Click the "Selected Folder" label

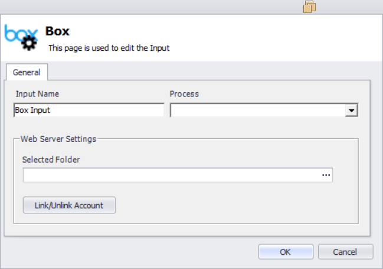pos(51,160)
